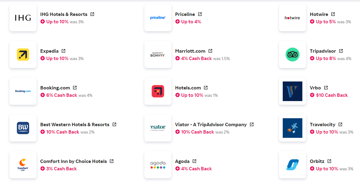Click the plus icon beside Booking.com cash back
The height and width of the screenshot is (185, 360).
[43, 95]
